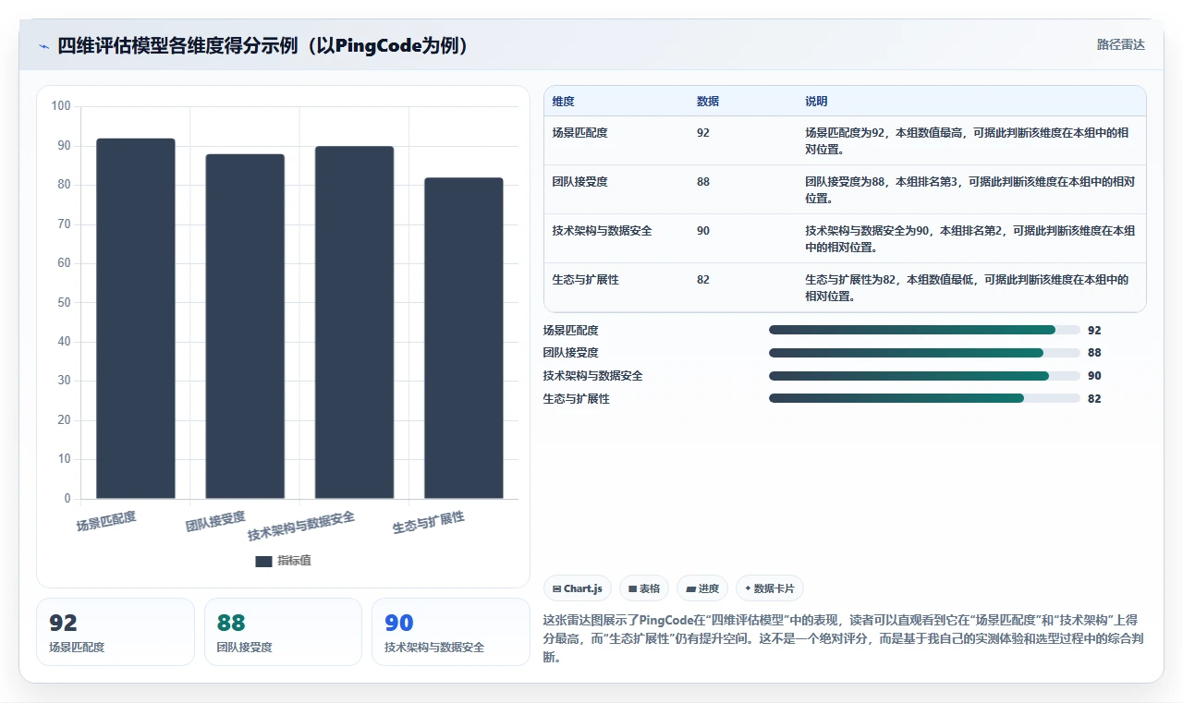
Task: Click the 88 团队接受度 data card
Action: click(x=283, y=632)
